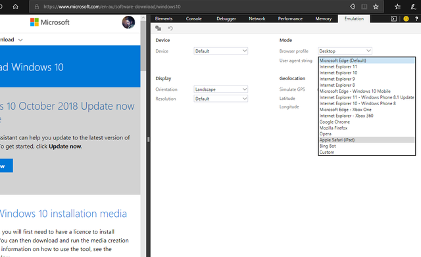Click the Microsoft logo

coord(50,22)
